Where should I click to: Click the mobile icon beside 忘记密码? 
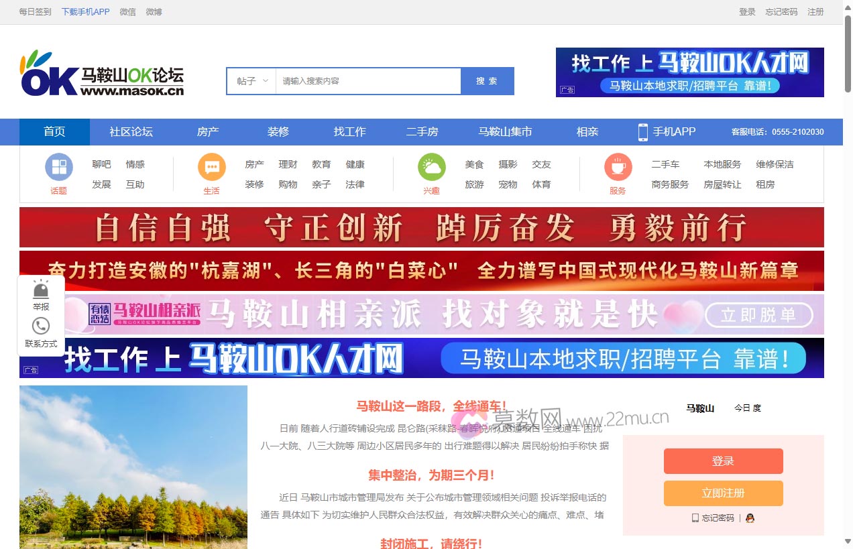pyautogui.click(x=695, y=517)
